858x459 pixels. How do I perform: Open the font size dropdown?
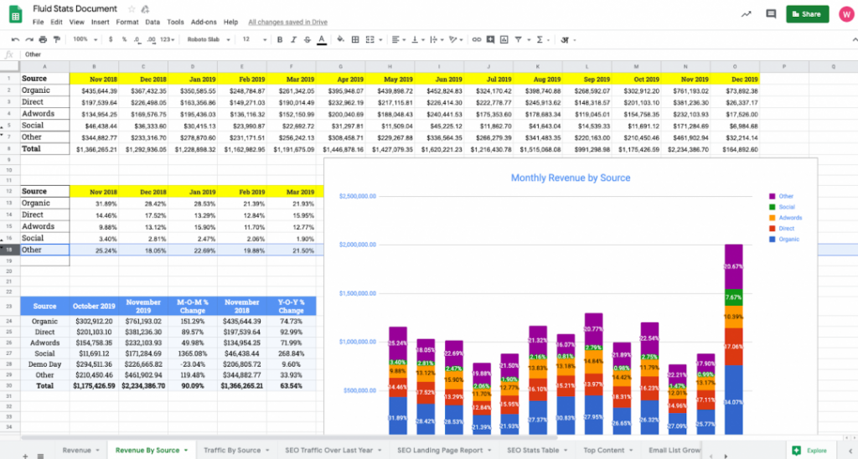255,39
